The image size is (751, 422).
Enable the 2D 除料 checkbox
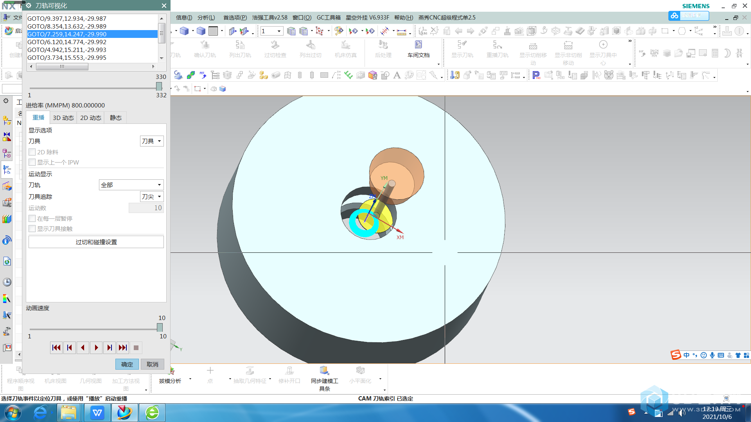click(x=32, y=152)
